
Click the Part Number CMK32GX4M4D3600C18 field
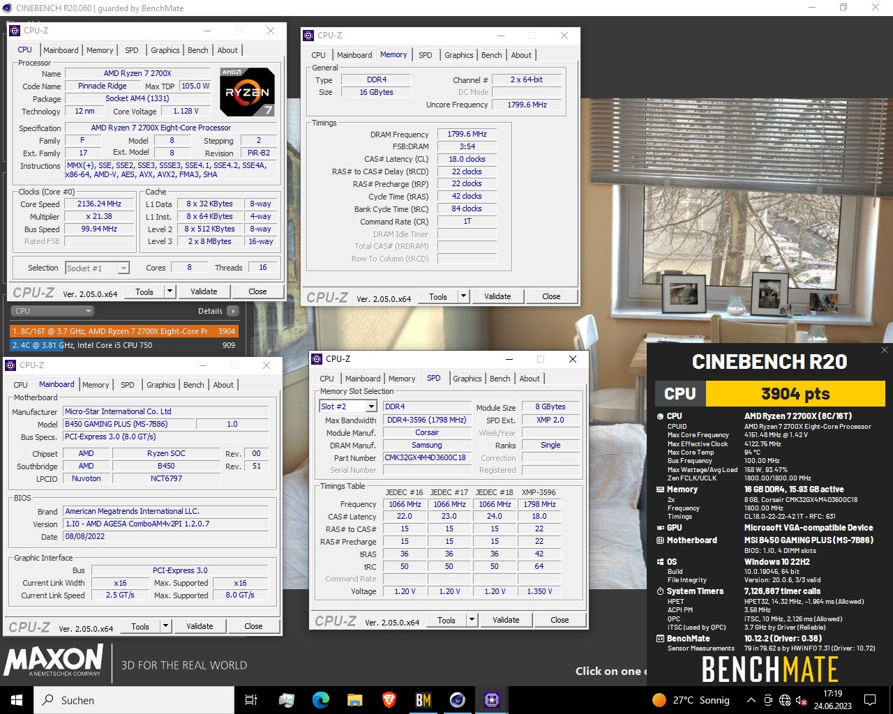click(x=426, y=458)
